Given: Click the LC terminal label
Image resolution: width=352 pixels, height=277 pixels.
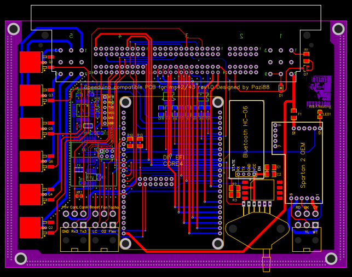Looking at the screenshot, I should click(95, 232).
